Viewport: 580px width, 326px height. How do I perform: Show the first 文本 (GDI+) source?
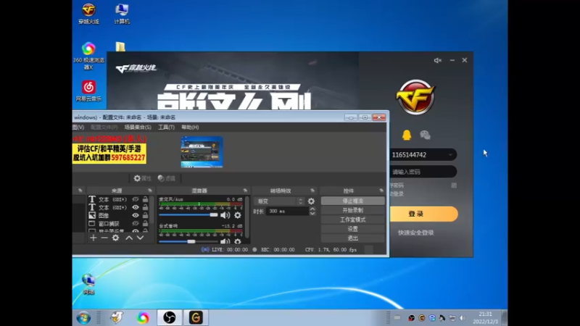pyautogui.click(x=136, y=199)
